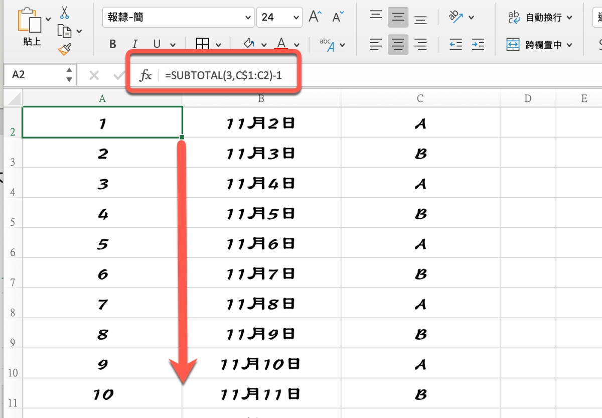Viewport: 602px width, 418px height.
Task: Click the Borders grid icon
Action: (202, 44)
